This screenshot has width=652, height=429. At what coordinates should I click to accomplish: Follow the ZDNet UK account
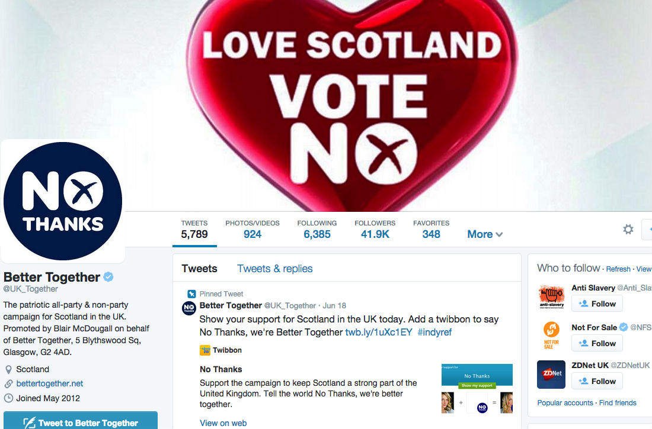pyautogui.click(x=597, y=381)
